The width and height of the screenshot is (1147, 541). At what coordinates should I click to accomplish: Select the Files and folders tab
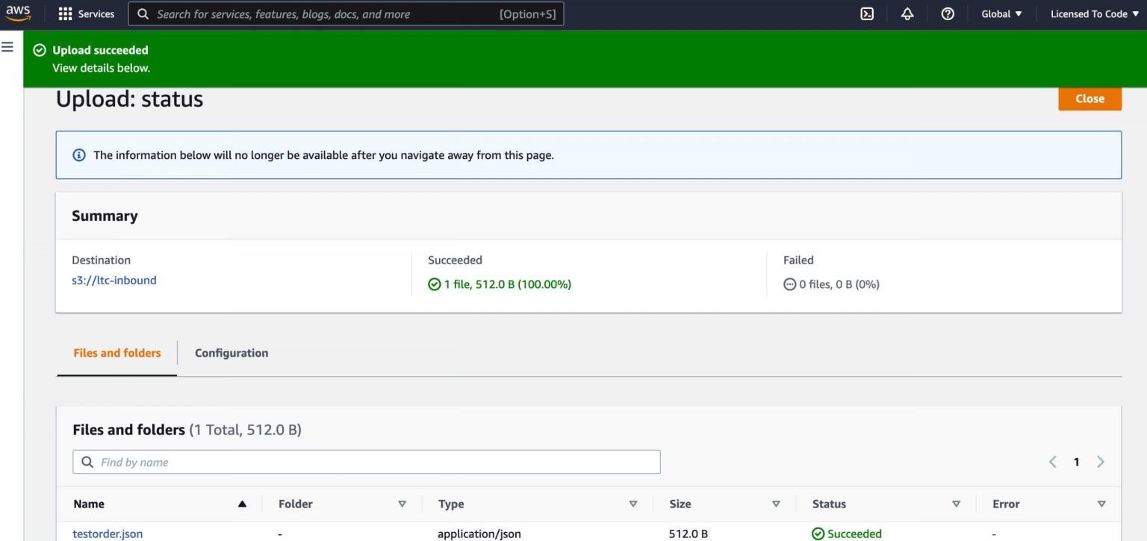coord(117,353)
